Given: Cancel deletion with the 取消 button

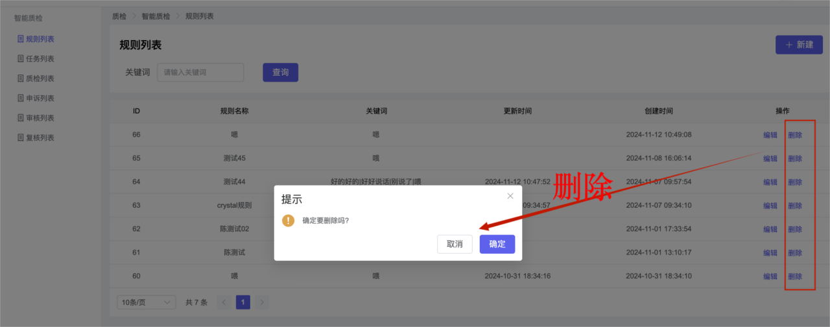Looking at the screenshot, I should [455, 244].
